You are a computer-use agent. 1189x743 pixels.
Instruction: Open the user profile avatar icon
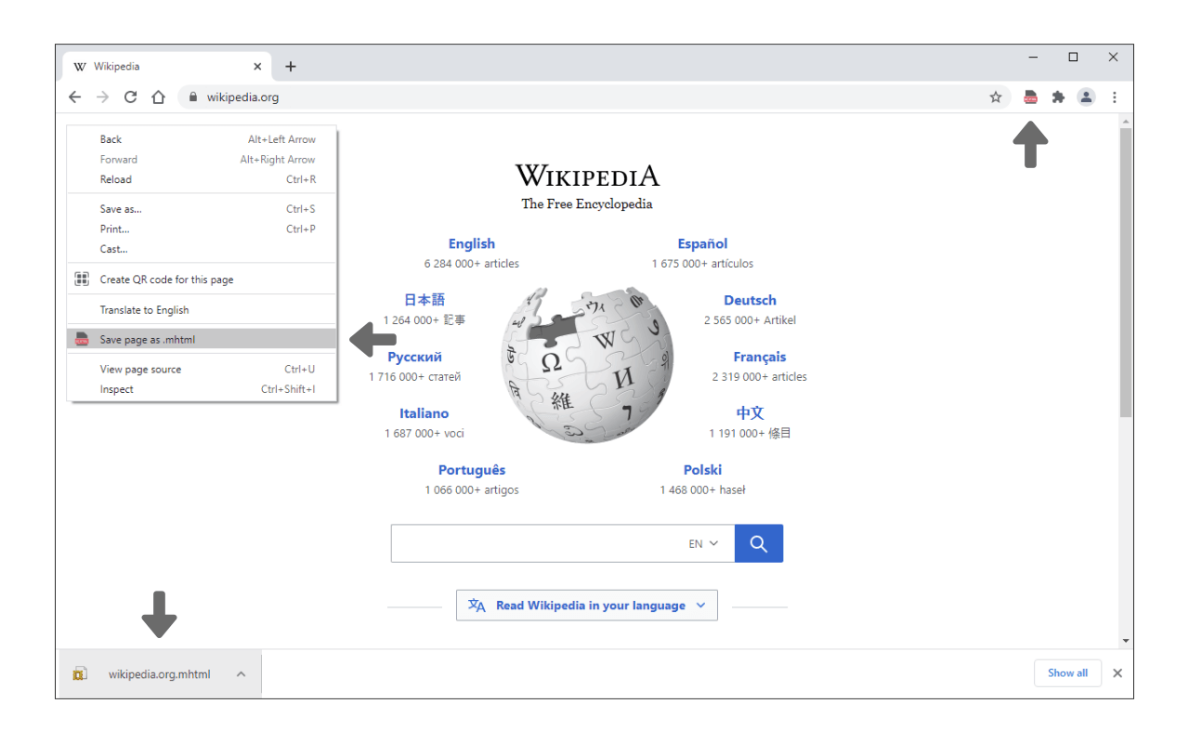(x=1086, y=97)
